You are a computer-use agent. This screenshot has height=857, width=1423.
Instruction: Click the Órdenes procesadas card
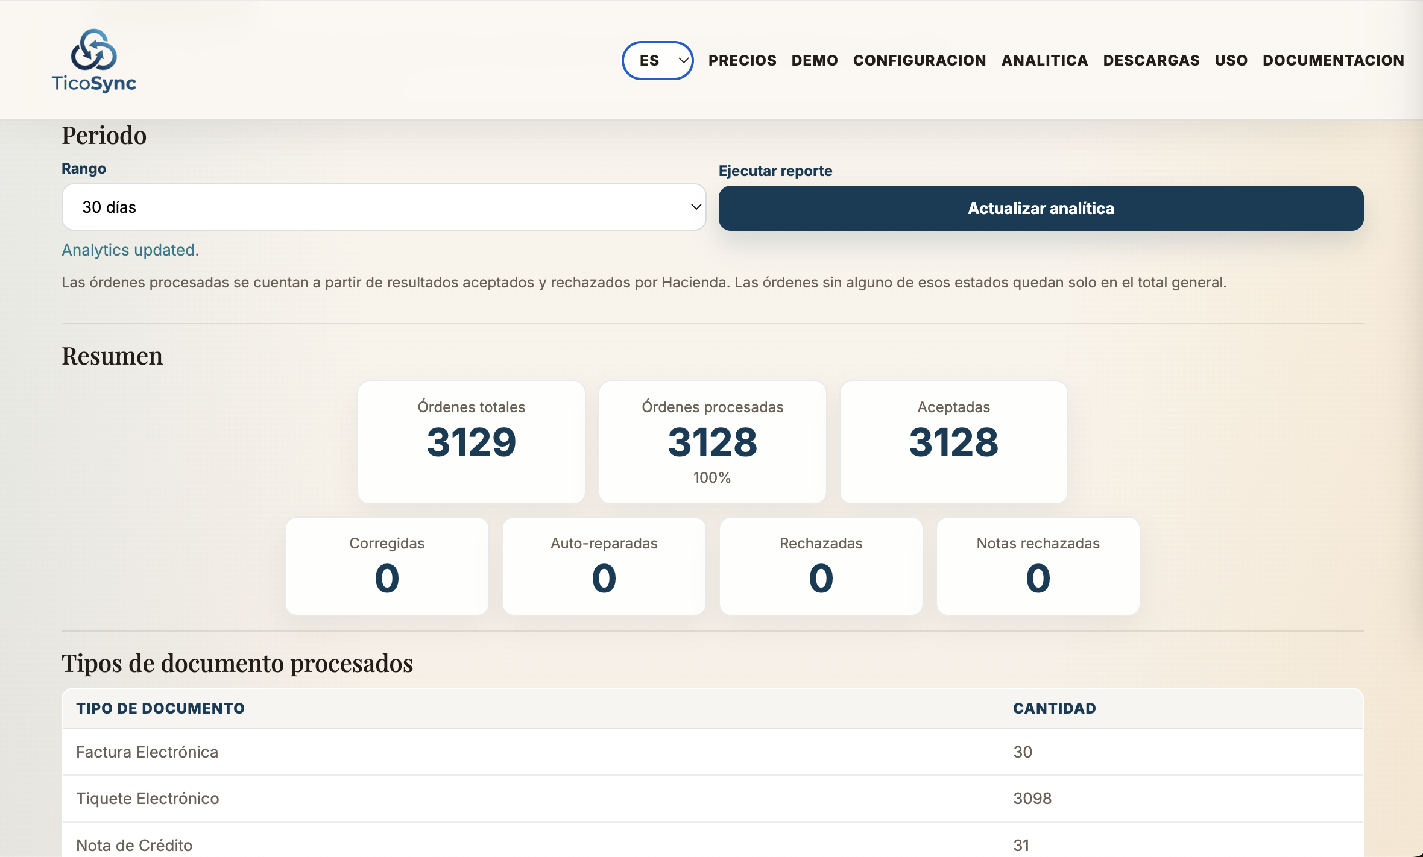(x=713, y=442)
